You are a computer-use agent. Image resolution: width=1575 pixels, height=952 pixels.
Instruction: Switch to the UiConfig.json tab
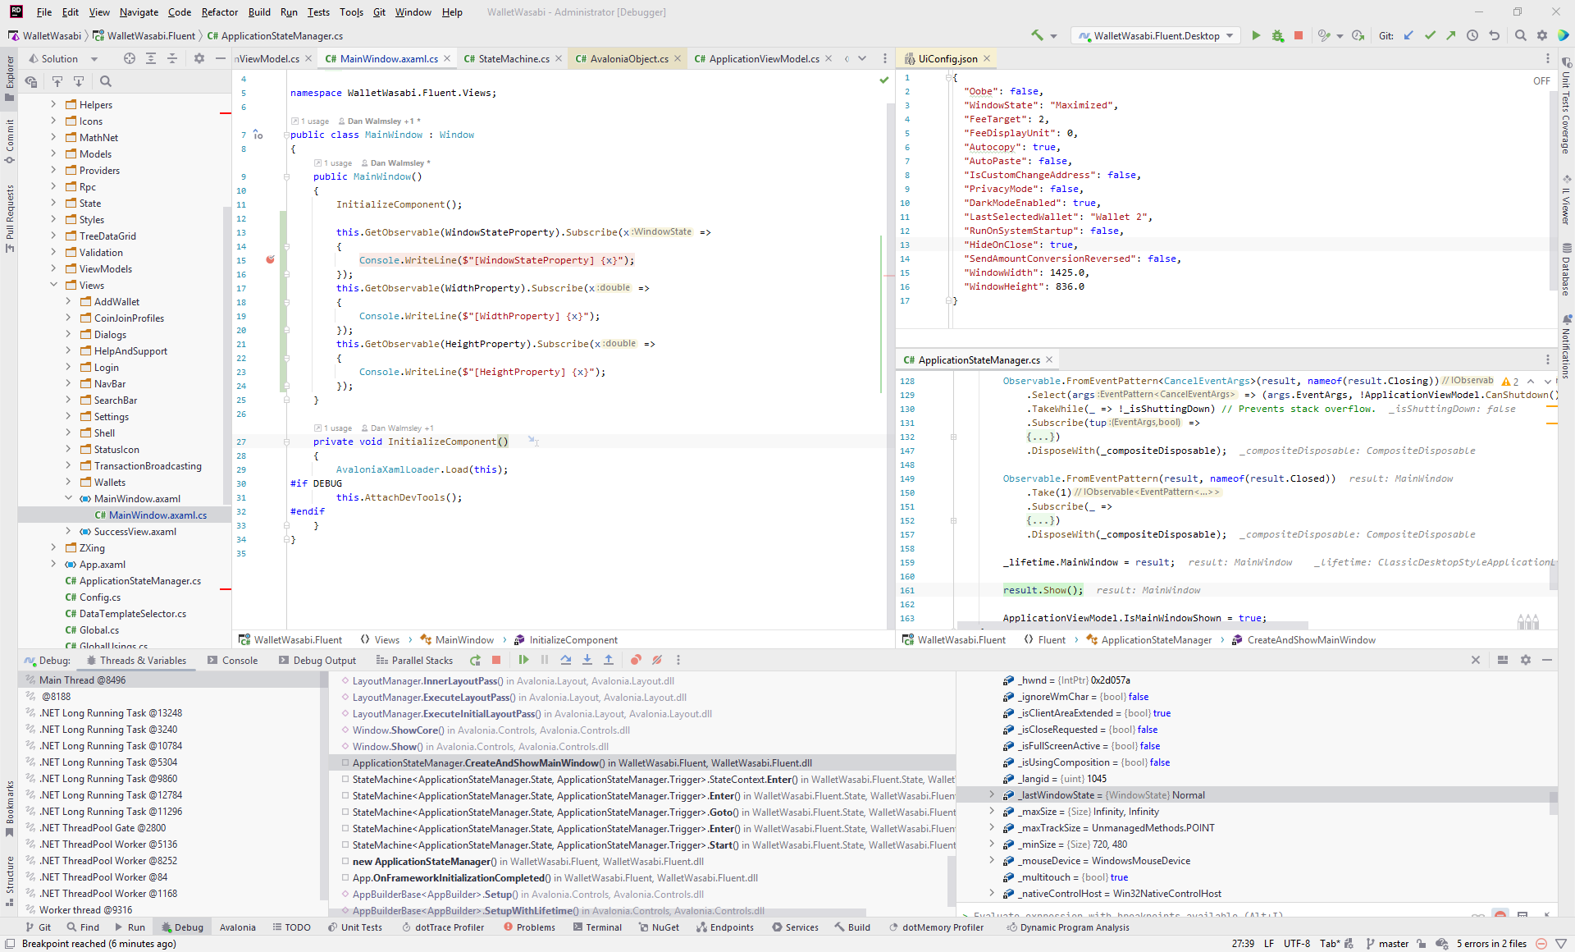point(947,58)
